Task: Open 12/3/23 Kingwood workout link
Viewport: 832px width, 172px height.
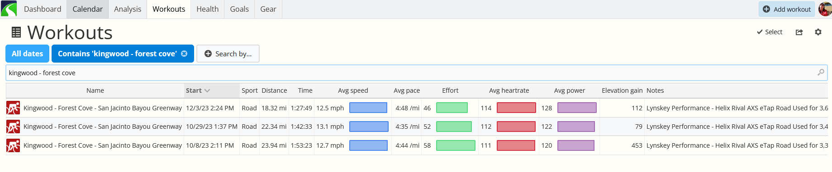Action: tap(103, 108)
